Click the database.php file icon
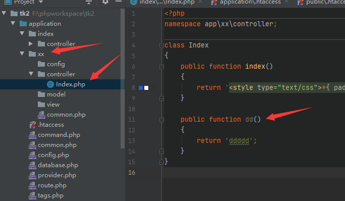The image size is (345, 201). (32, 165)
